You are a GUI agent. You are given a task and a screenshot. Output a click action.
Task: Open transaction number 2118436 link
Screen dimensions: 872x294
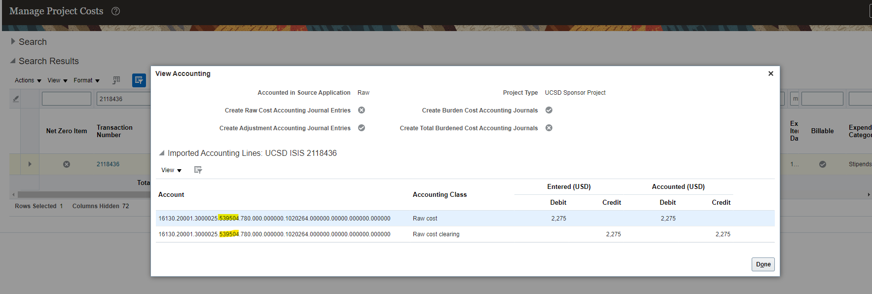pos(108,164)
